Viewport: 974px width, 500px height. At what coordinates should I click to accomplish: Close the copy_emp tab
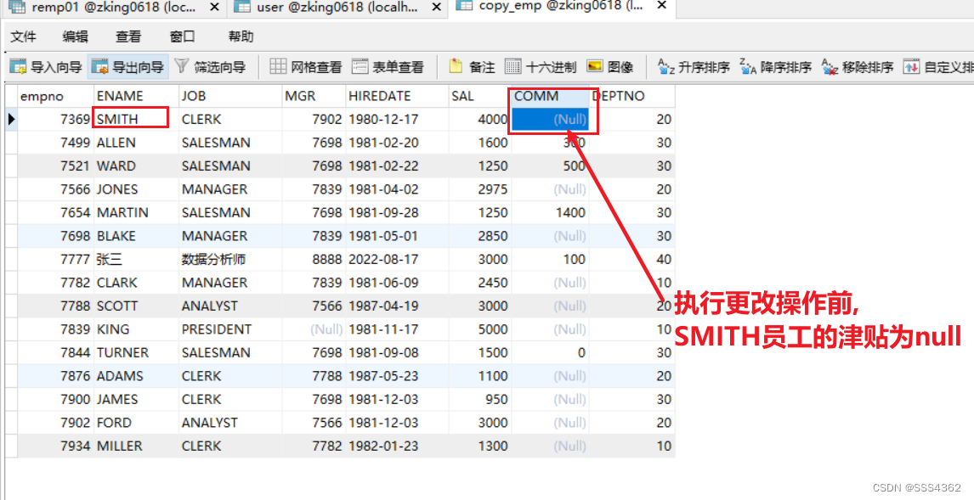pyautogui.click(x=662, y=6)
